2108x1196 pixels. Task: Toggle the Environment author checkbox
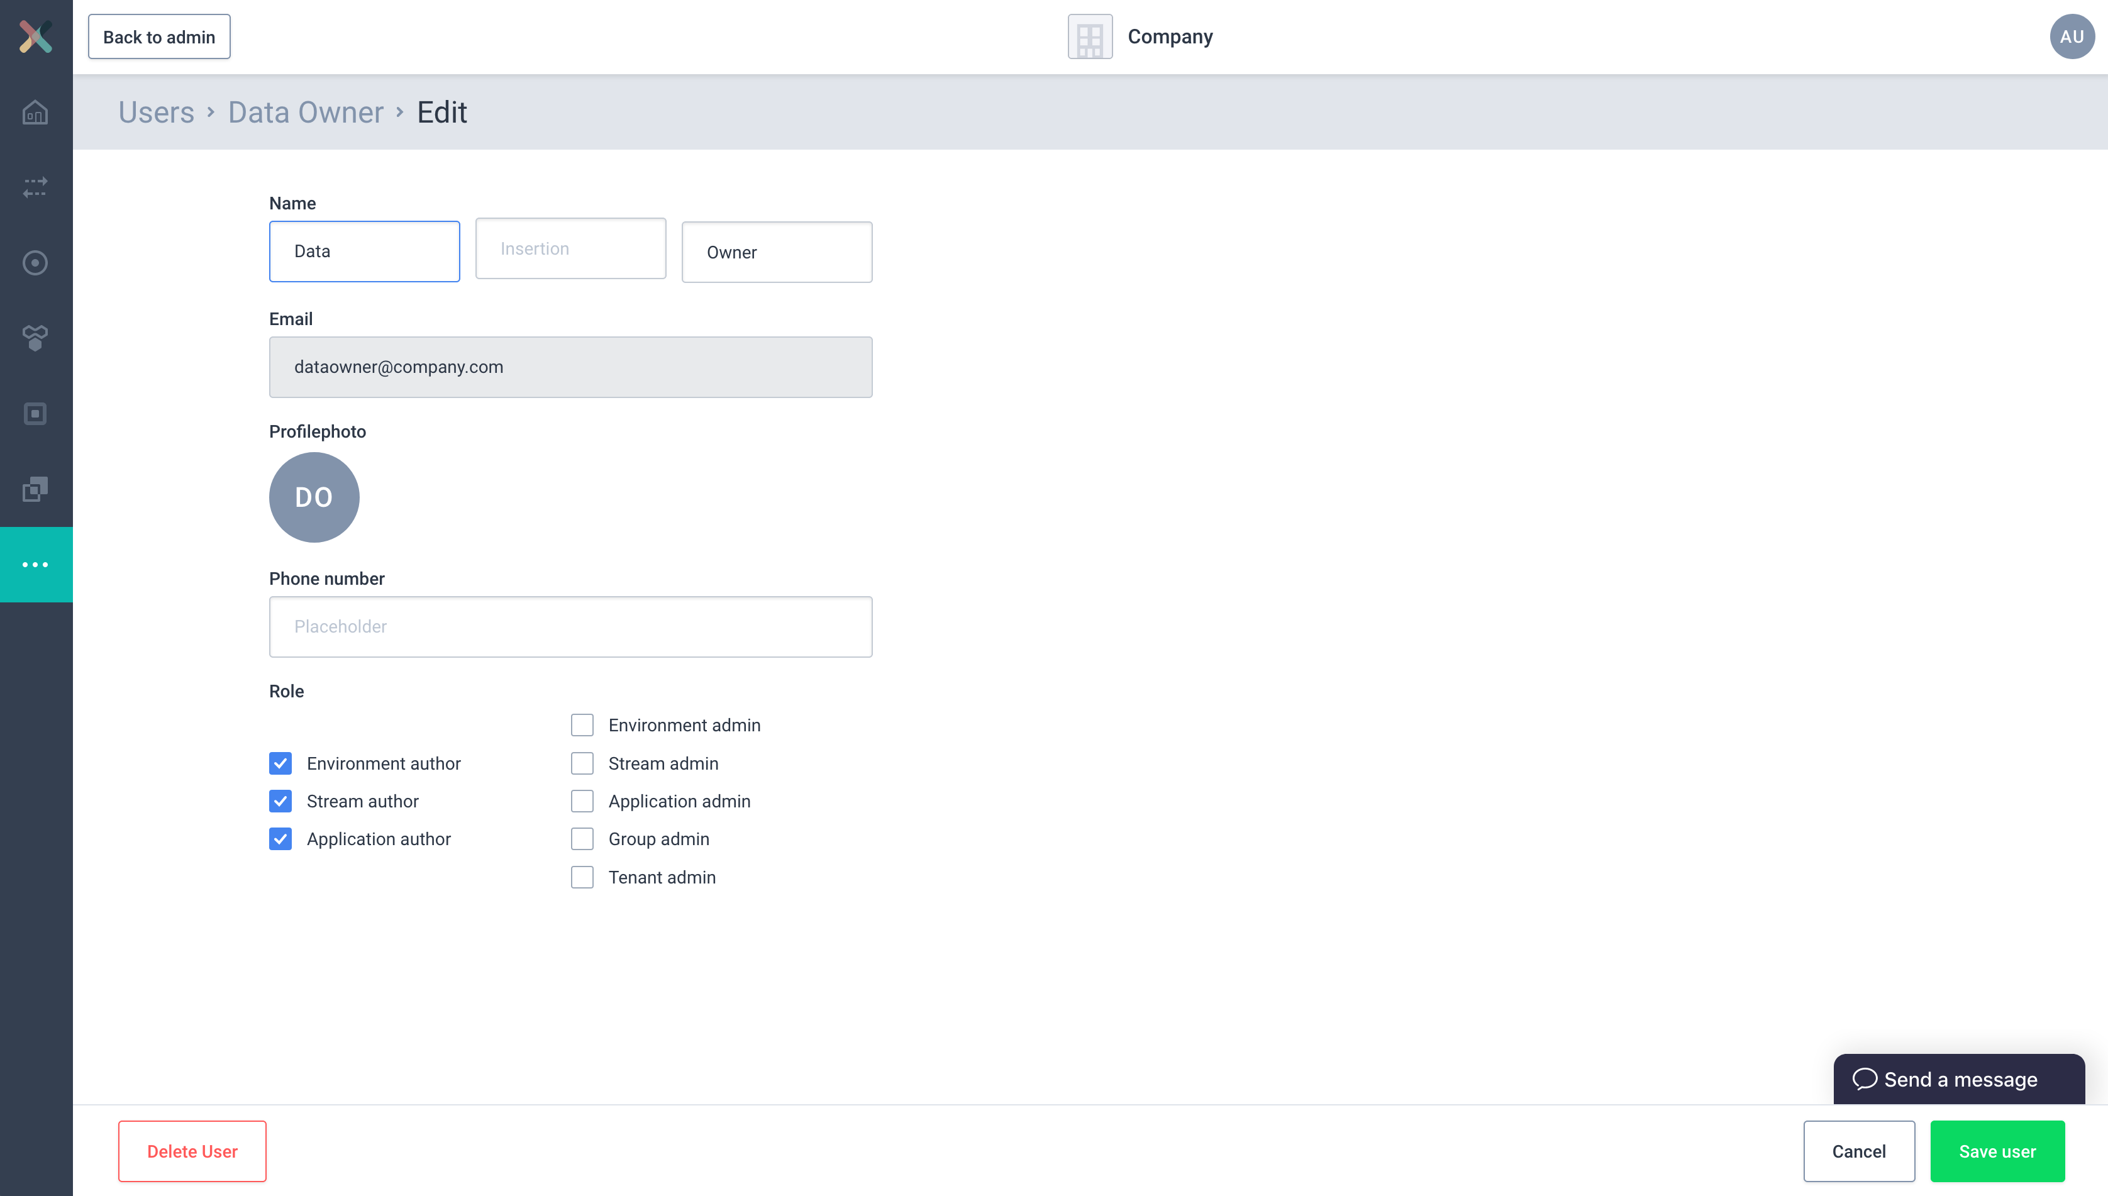[x=281, y=763]
